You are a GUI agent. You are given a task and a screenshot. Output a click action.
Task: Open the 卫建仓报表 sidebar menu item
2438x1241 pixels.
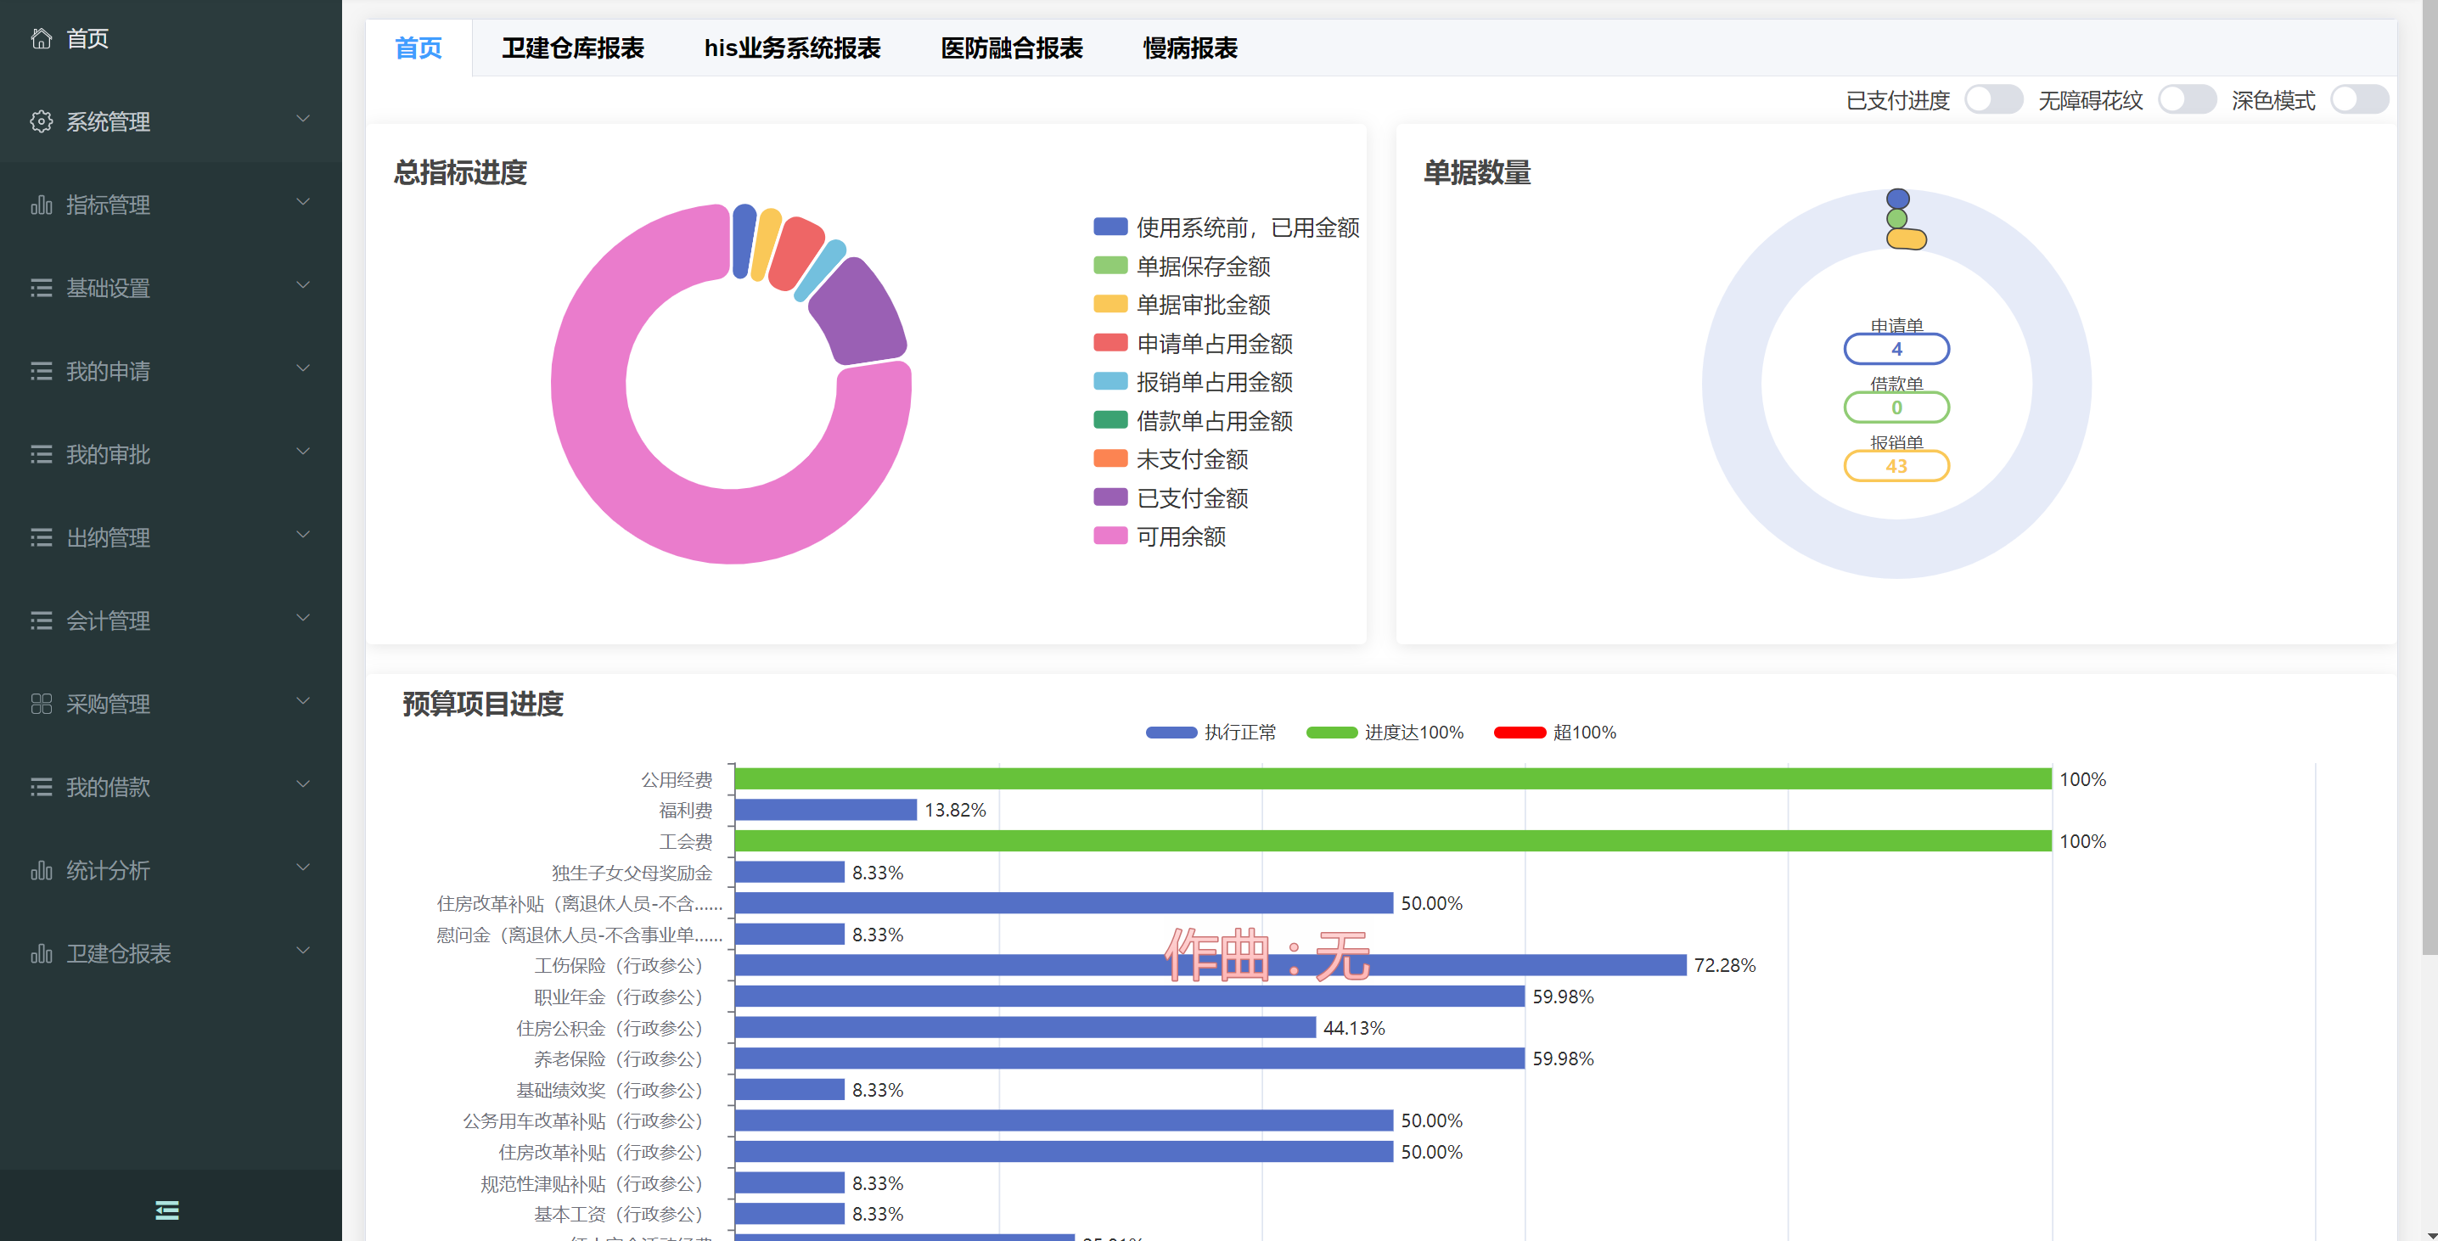tap(171, 953)
